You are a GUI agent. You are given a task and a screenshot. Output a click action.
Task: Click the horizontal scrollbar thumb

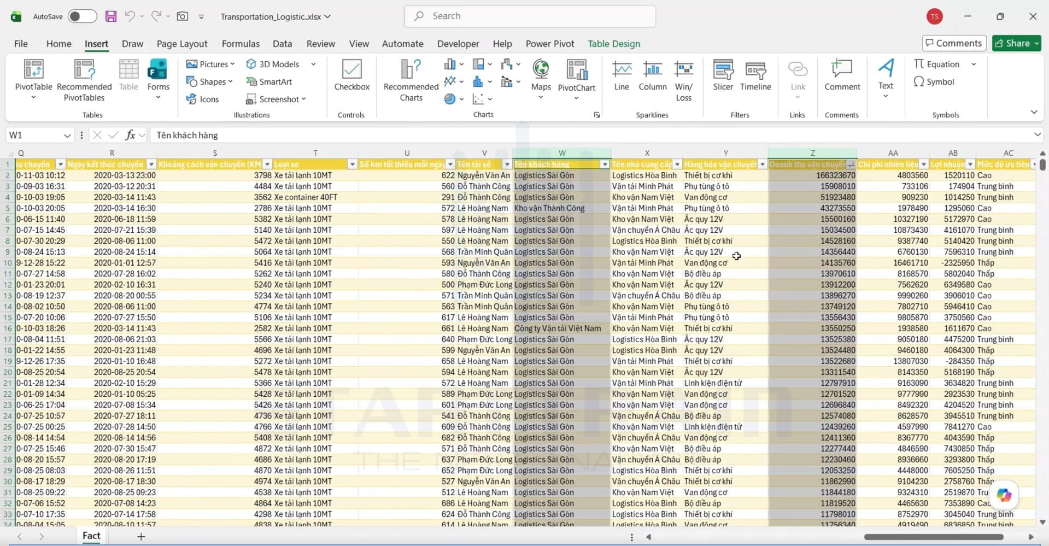pyautogui.click(x=934, y=537)
